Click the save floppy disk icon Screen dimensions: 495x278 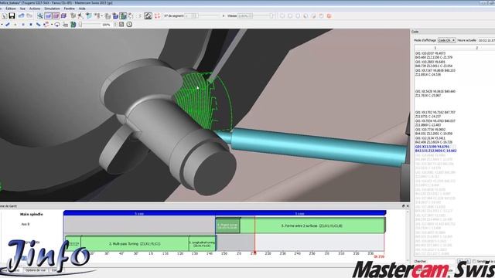pos(12,15)
